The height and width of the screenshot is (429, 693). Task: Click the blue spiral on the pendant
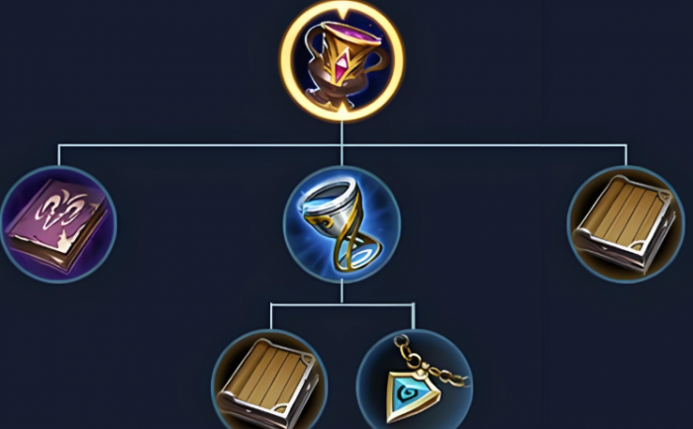pyautogui.click(x=407, y=391)
